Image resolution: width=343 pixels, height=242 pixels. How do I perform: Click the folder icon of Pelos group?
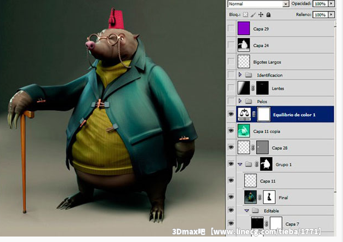[x=249, y=101]
